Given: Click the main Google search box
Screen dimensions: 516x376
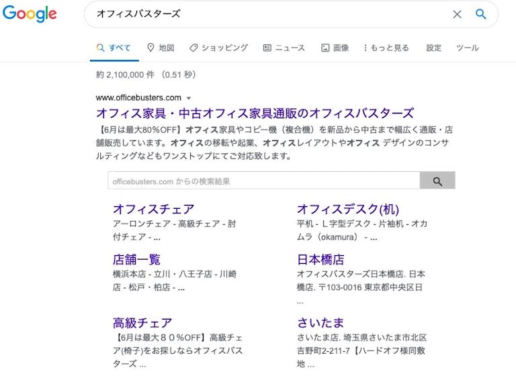Looking at the screenshot, I should [291, 14].
